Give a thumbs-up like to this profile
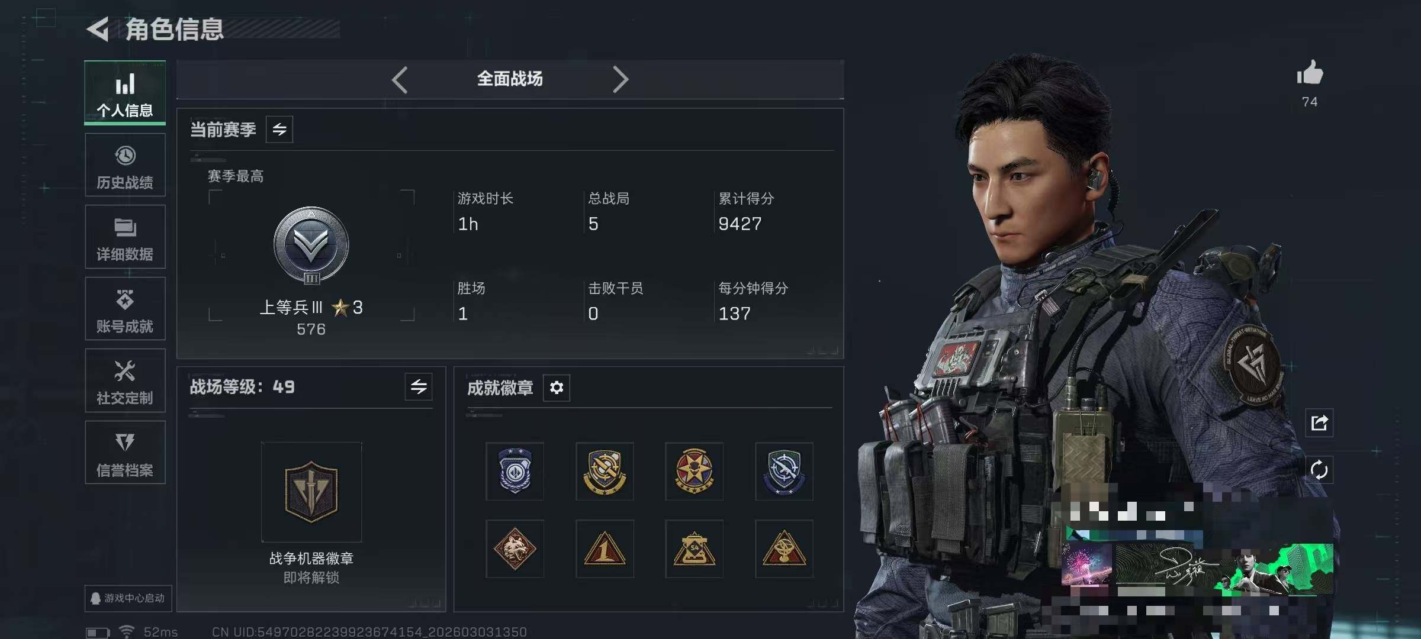Screen dimensions: 1421x639 [1310, 73]
